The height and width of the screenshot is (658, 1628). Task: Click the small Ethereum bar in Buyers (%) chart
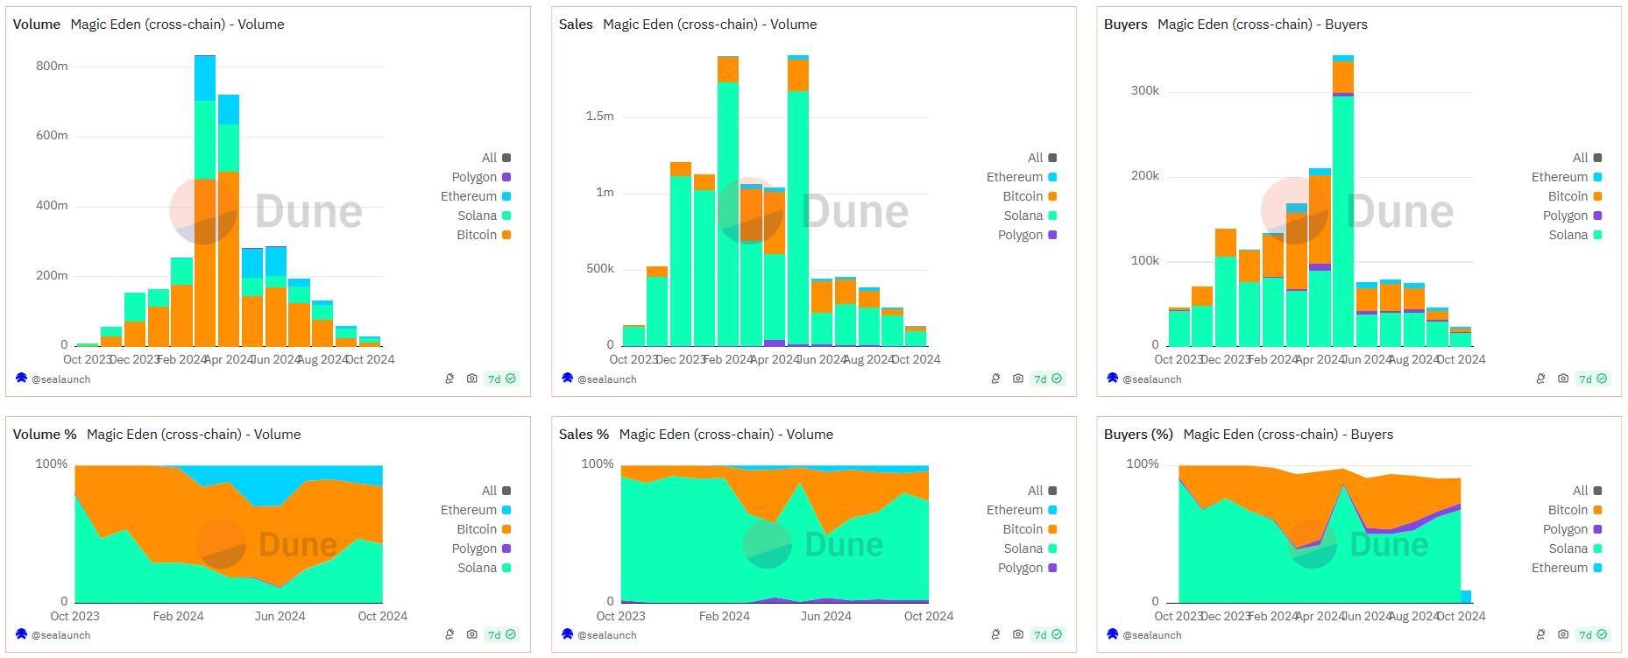[1466, 597]
